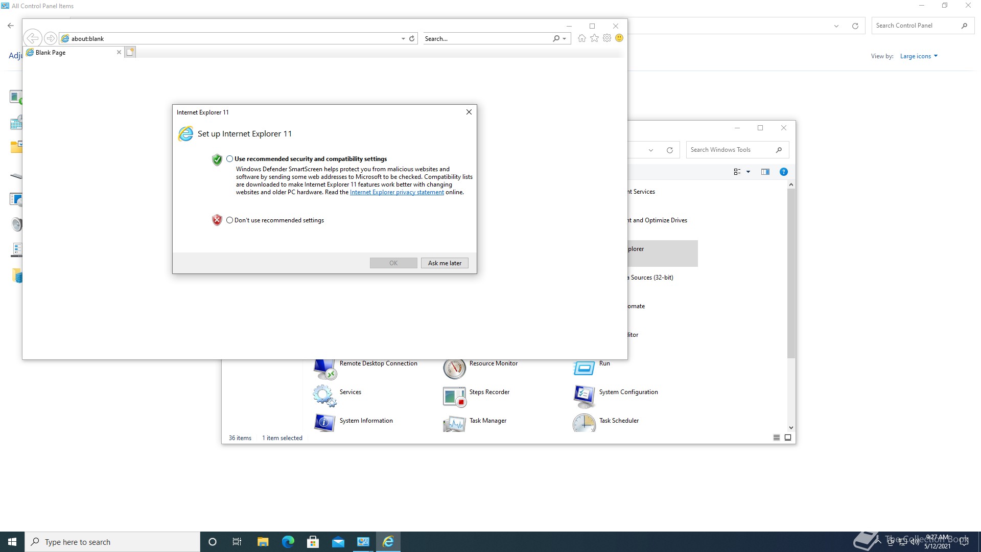
Task: Click Internet Explorer Forward arrow button
Action: [50, 38]
